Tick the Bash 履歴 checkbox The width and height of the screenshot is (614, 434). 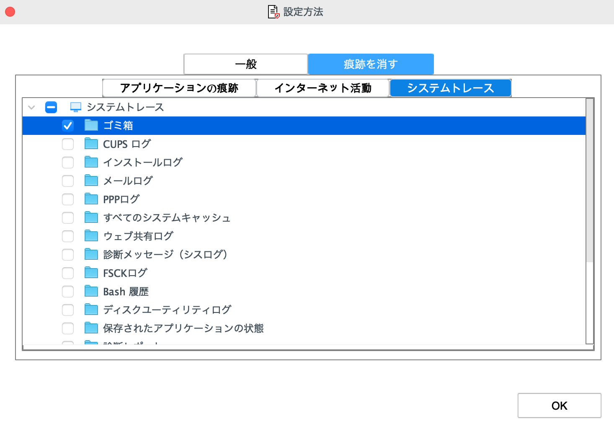(x=68, y=291)
